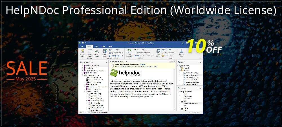Click the spell-check dictionary icon in status bar

[x=92, y=112]
